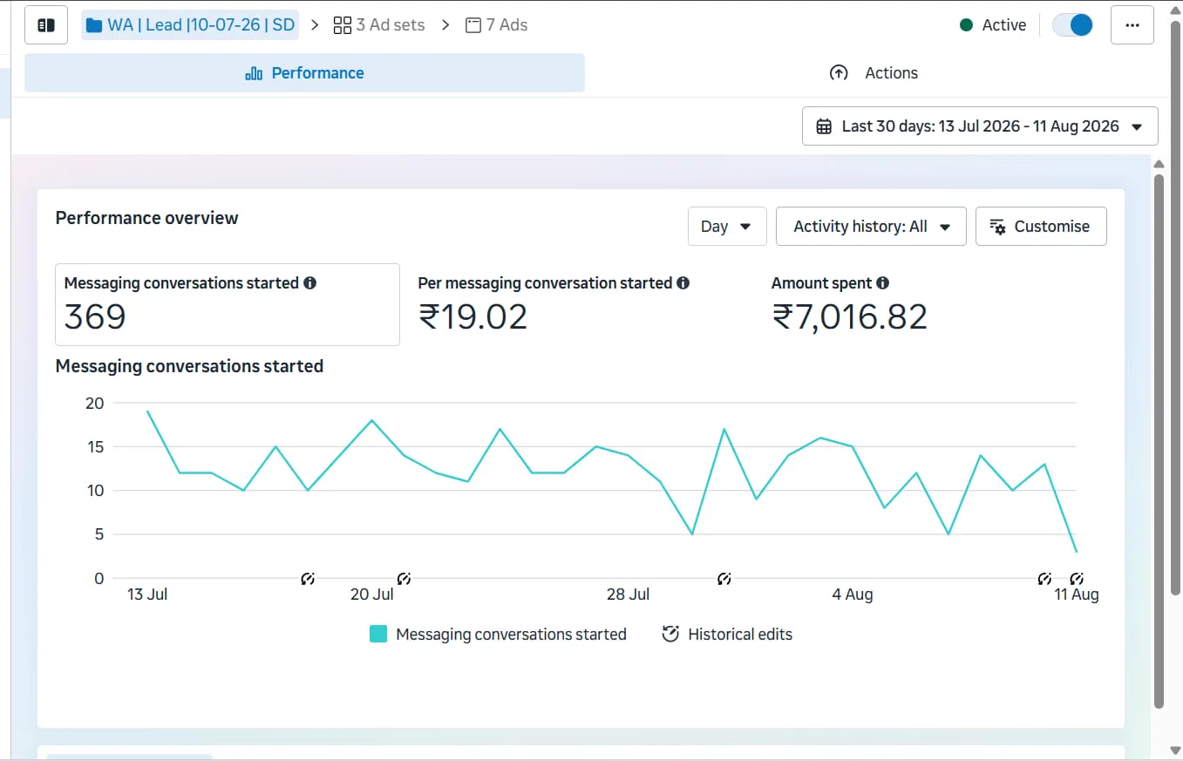Open the Day granularity dropdown

727,227
